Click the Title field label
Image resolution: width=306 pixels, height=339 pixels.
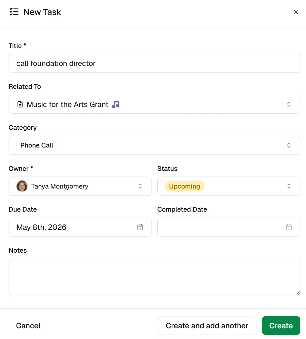point(17,46)
